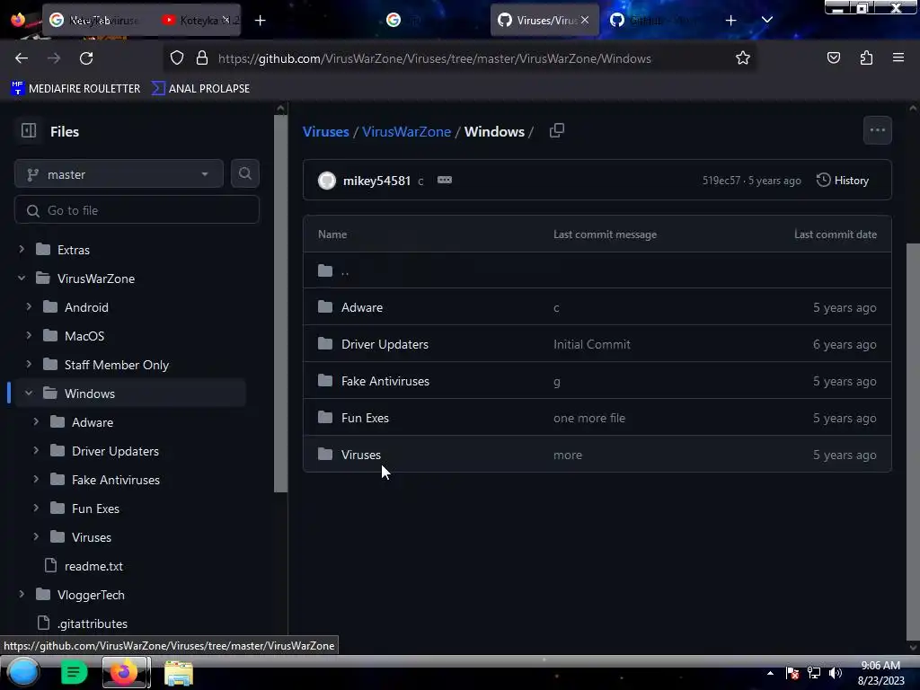Reload the current GitHub page
This screenshot has width=920, height=690.
point(86,58)
